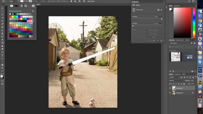This screenshot has width=203, height=114.
Task: Delete the mask in Properties panel
Action: tap(161, 41)
